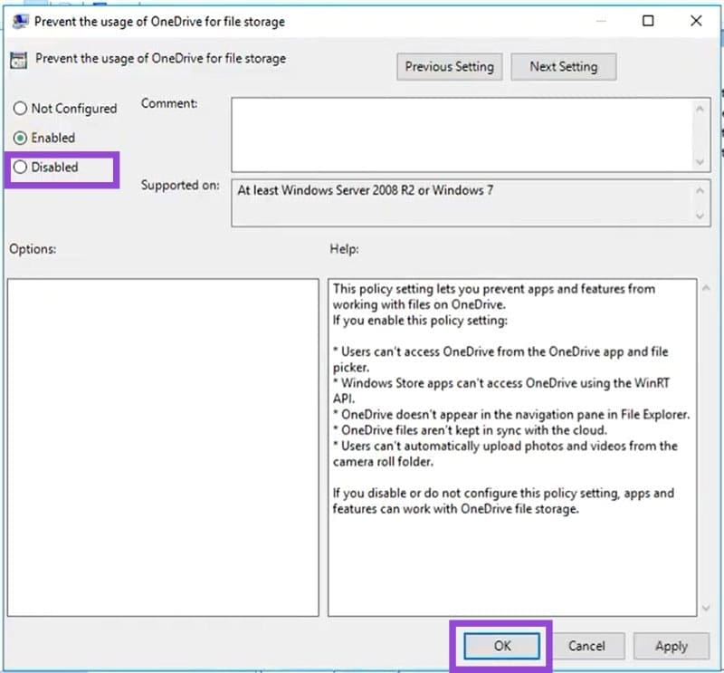Click the 'Comment:' label
This screenshot has height=673, width=724.
coord(169,103)
